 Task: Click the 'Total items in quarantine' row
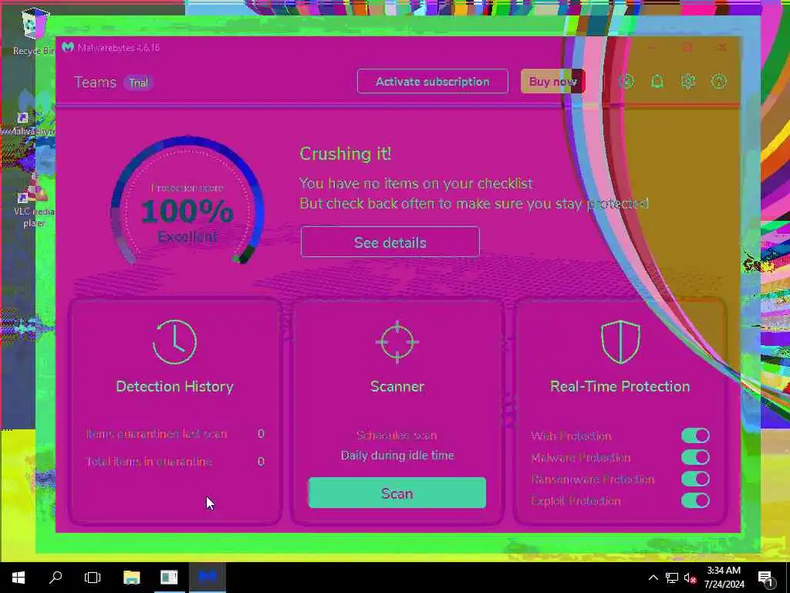pos(175,462)
